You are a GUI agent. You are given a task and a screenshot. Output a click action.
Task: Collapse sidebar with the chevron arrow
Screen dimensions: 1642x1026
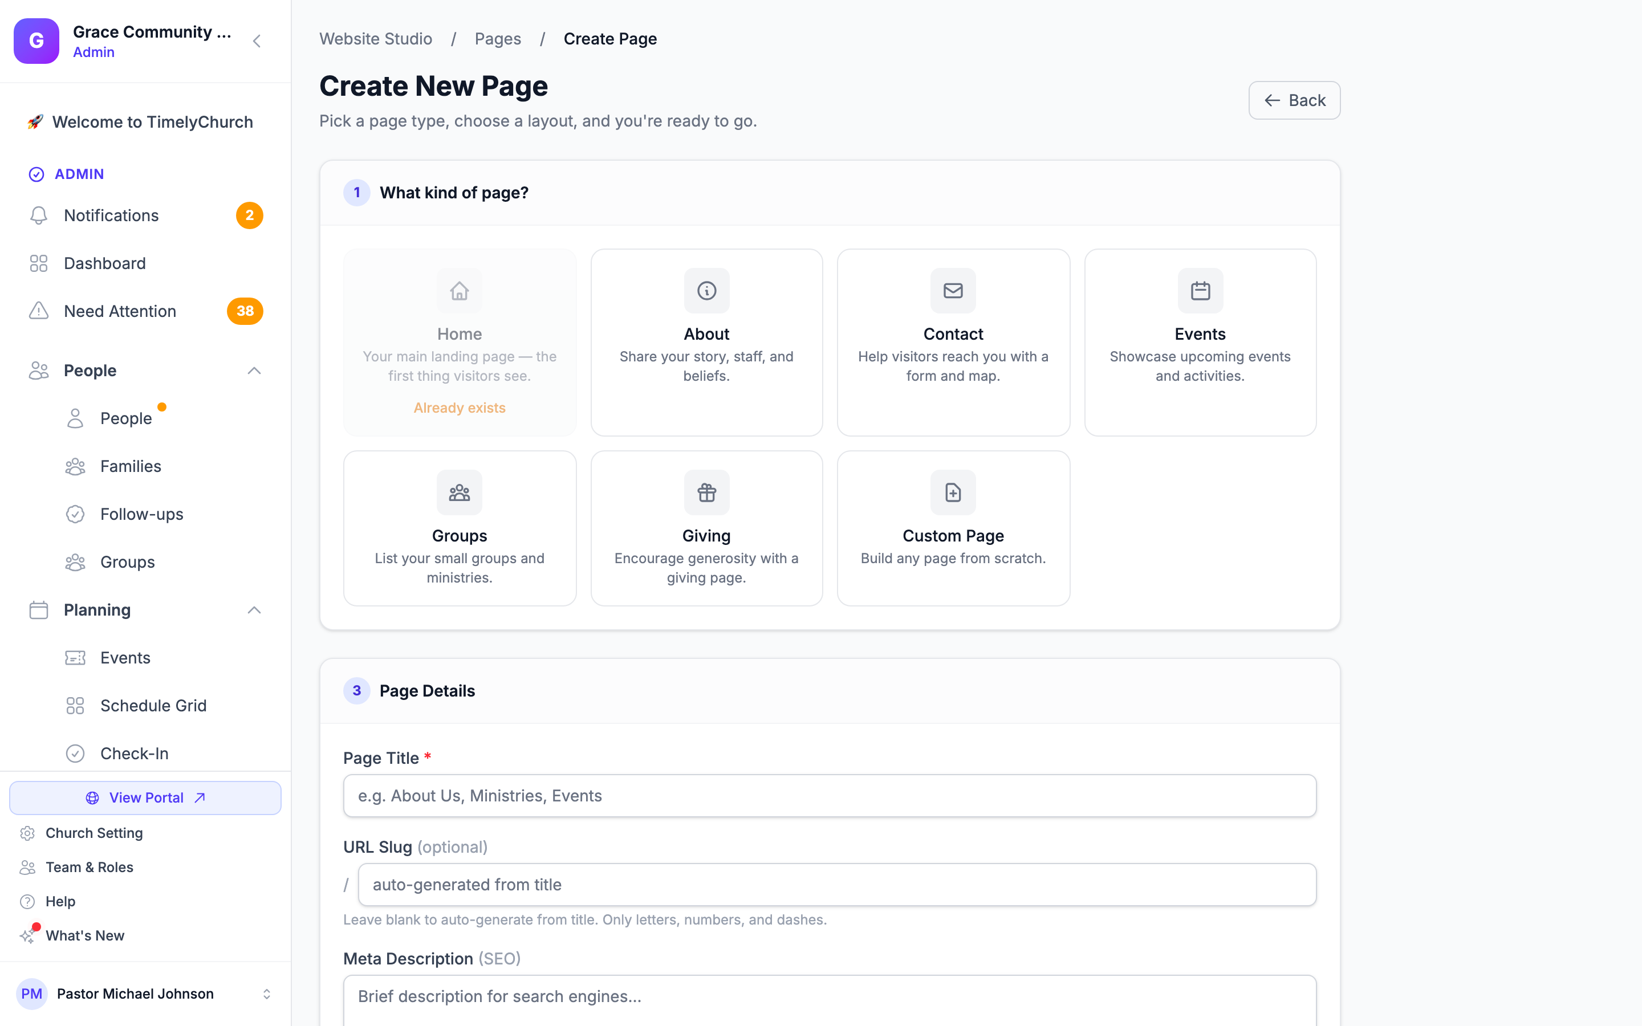[257, 40]
